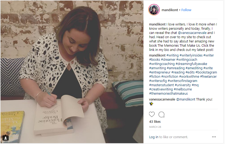View the 43 likes list
Image resolution: width=225 pixels, height=144 pixels.
[155, 121]
